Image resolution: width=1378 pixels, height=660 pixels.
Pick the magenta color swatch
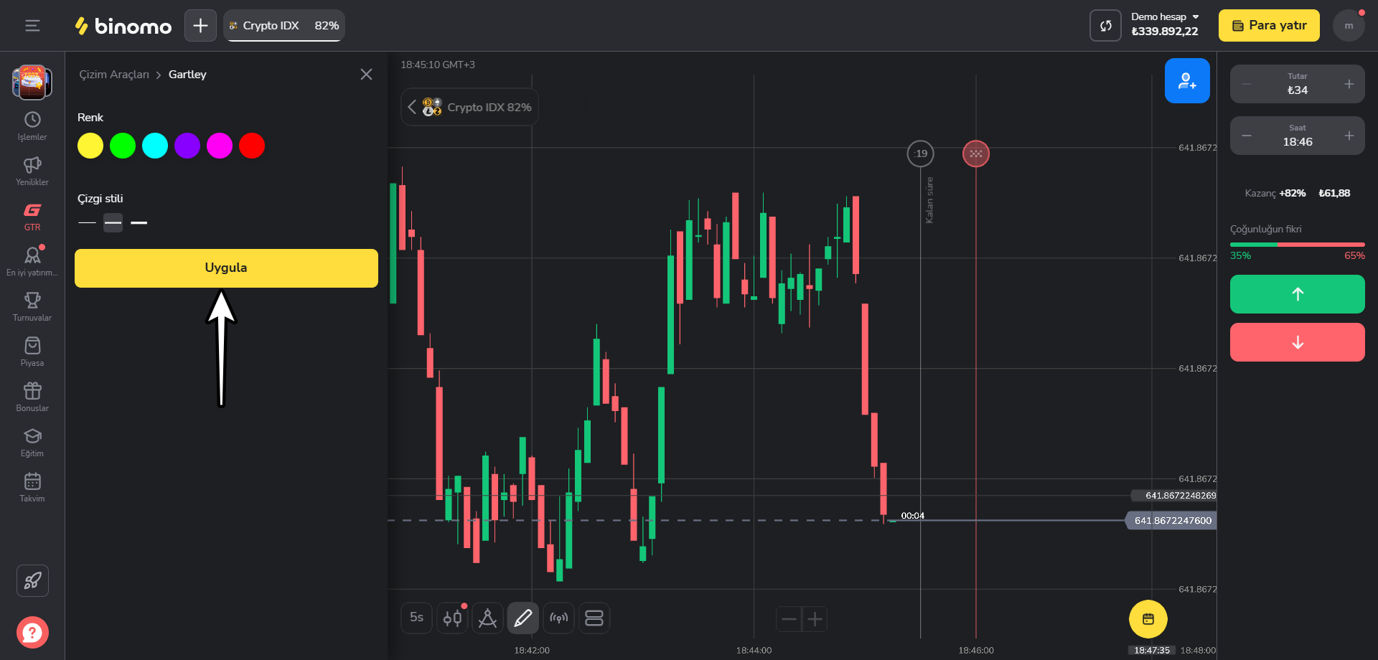(220, 146)
